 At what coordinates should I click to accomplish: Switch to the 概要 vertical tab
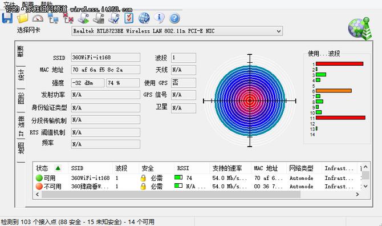pos(21,52)
